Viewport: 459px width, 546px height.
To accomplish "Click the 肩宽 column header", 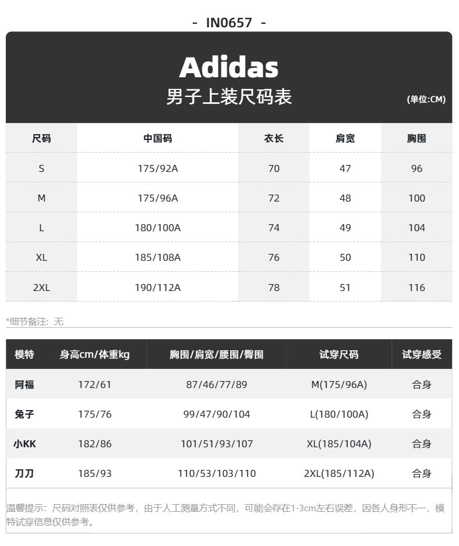I will (x=345, y=138).
